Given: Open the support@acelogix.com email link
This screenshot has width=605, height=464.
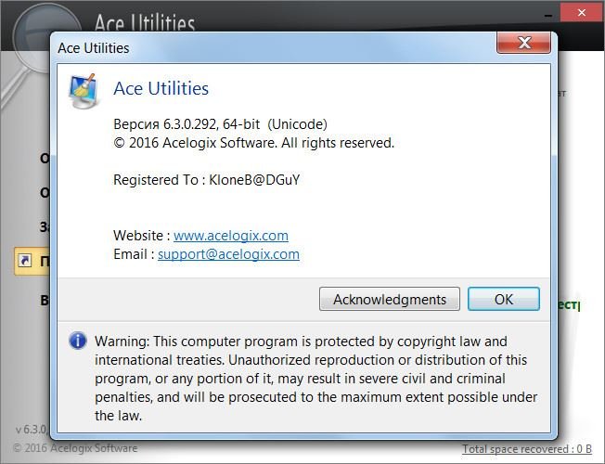Looking at the screenshot, I should (x=228, y=254).
